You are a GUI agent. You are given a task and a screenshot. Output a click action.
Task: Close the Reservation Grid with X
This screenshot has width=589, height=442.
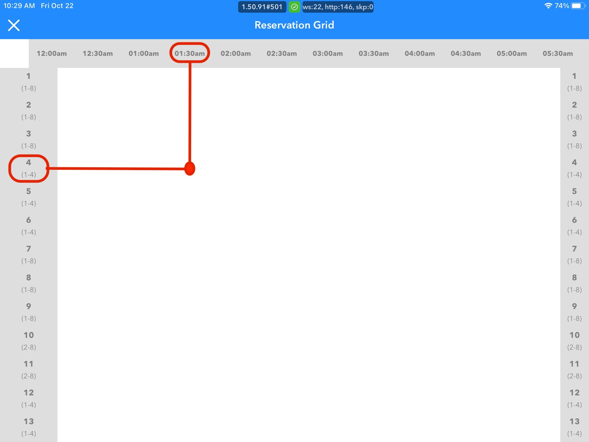coord(14,25)
